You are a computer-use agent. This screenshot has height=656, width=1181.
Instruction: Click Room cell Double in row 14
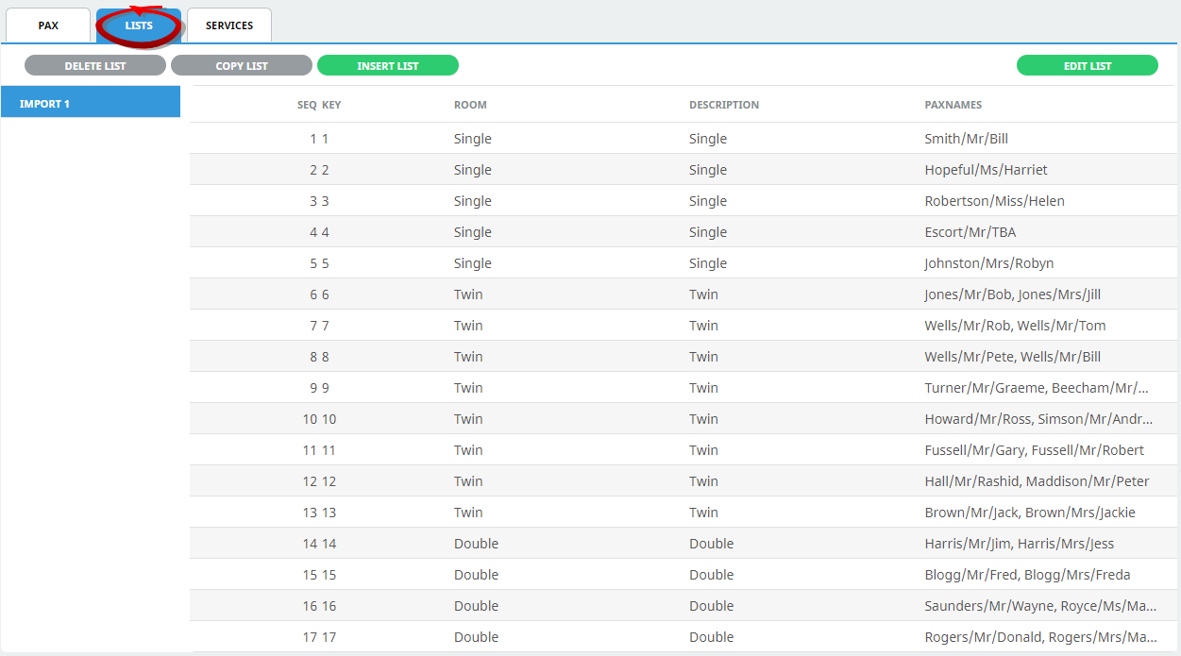click(x=477, y=544)
